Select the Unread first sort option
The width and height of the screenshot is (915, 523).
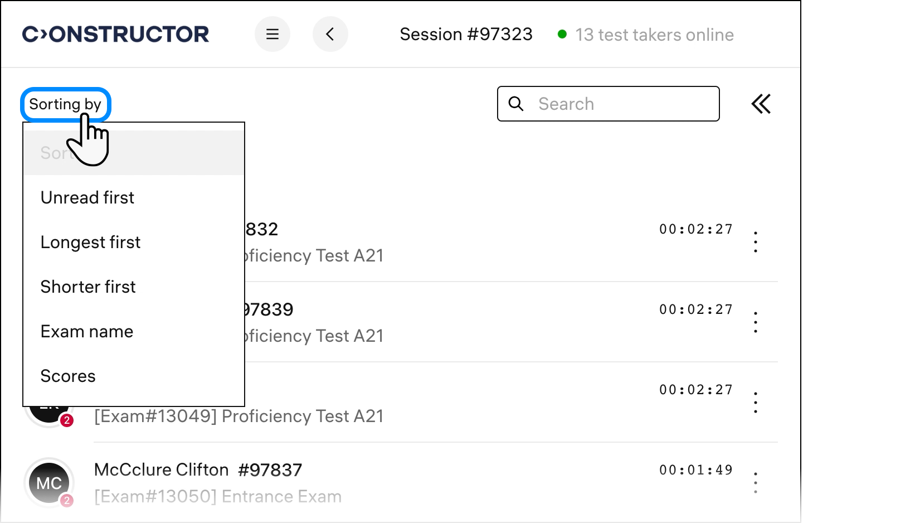pyautogui.click(x=87, y=197)
